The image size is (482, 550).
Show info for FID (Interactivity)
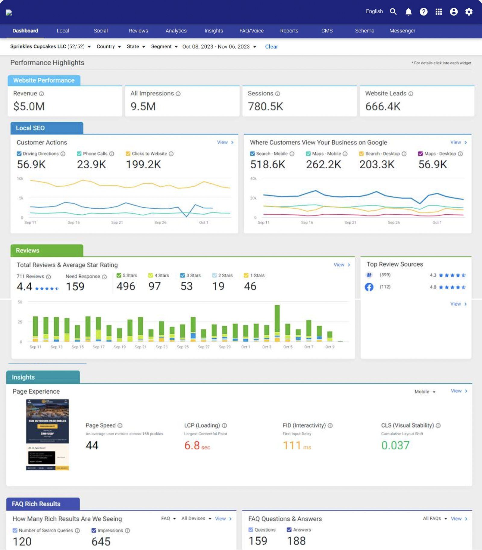[330, 425]
